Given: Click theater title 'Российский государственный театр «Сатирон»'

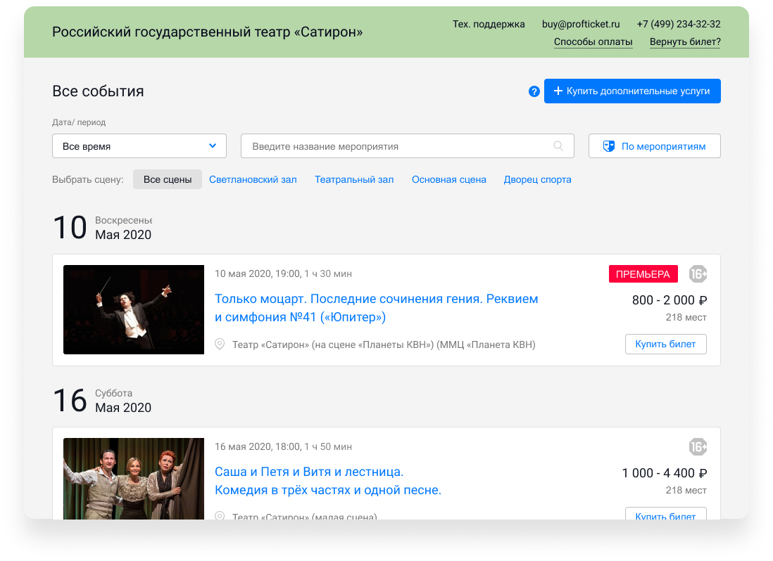Looking at the screenshot, I should [x=207, y=32].
